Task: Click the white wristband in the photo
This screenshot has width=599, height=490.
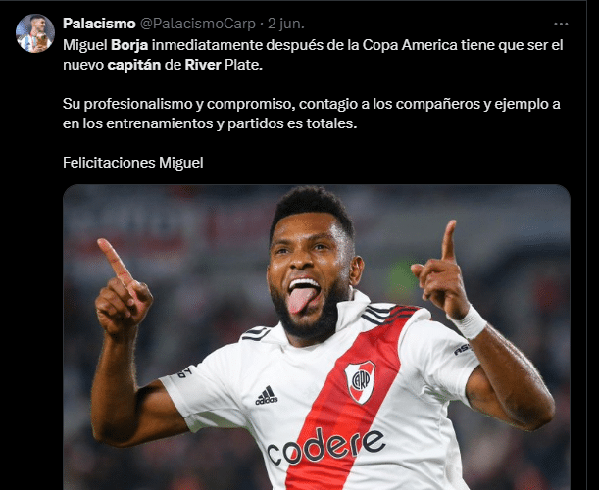Action: click(x=469, y=322)
